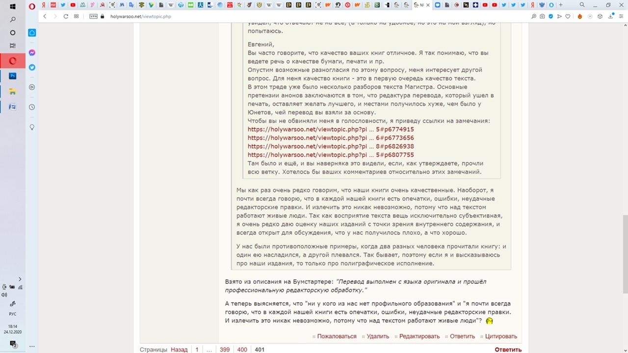Viewport: 628px width, 353px height.
Task: Open Messenger in the Opera sidebar
Action: [32, 52]
